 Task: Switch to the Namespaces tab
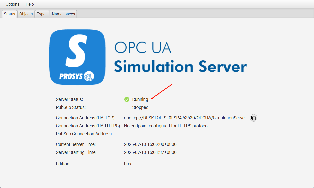point(63,14)
